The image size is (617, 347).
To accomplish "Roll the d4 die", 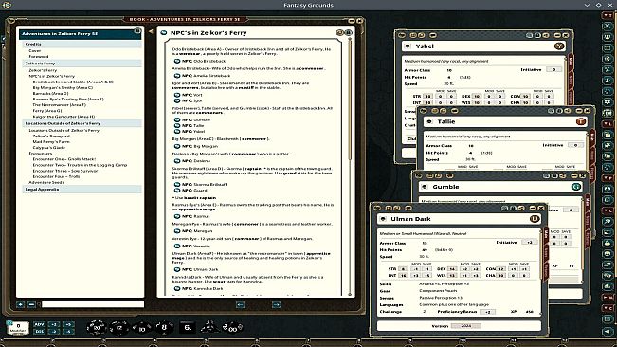I will coord(209,326).
